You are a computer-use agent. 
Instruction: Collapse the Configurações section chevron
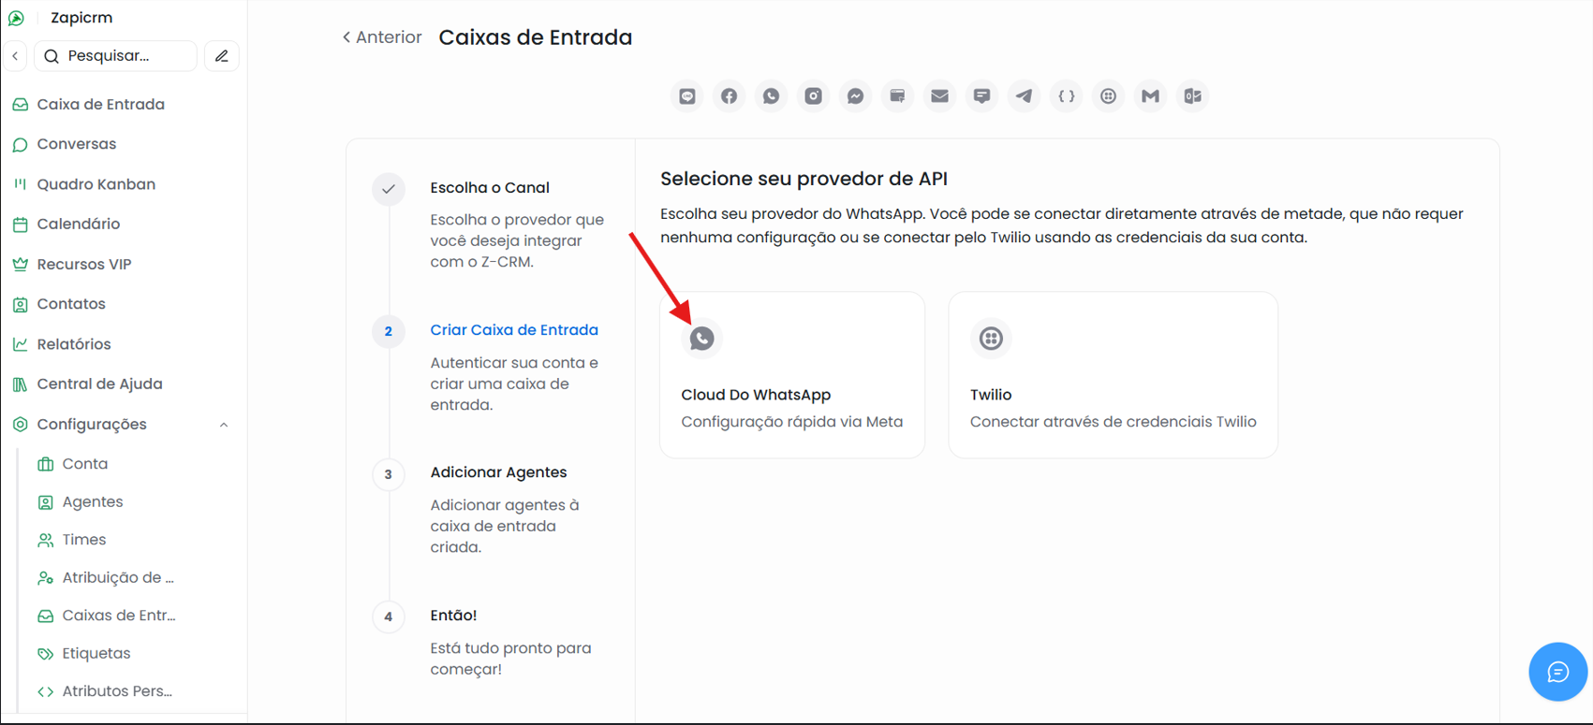pyautogui.click(x=224, y=425)
